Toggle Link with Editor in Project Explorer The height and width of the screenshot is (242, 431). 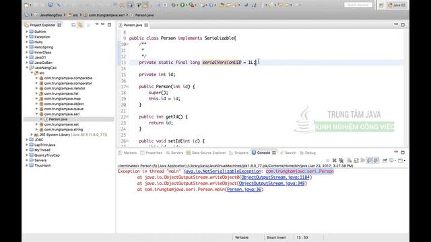[x=80, y=25]
